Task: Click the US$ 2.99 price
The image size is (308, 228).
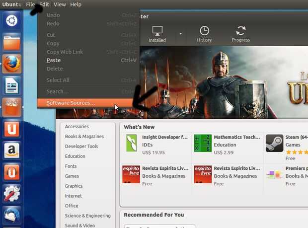Action: pyautogui.click(x=224, y=152)
